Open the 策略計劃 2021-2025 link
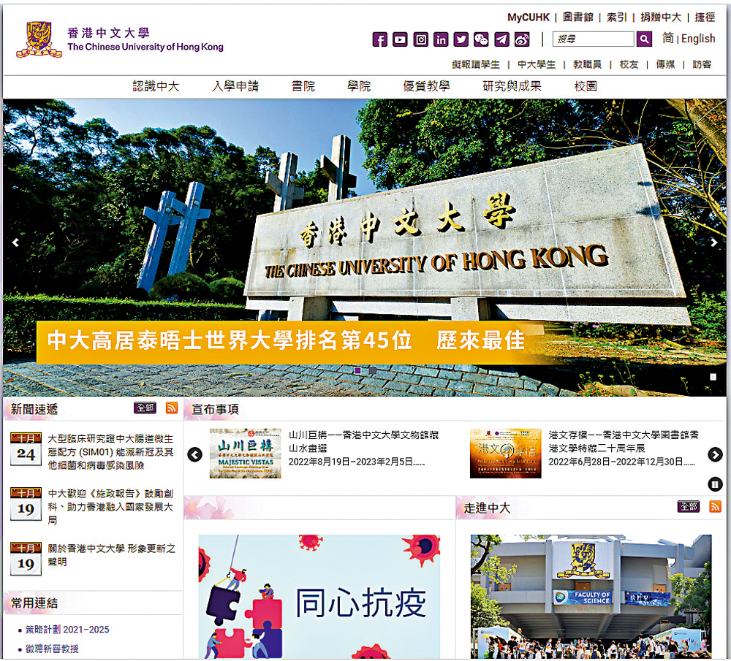 click(x=67, y=630)
